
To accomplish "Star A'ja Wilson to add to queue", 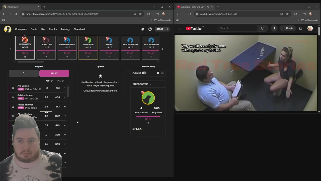I will coord(13,88).
